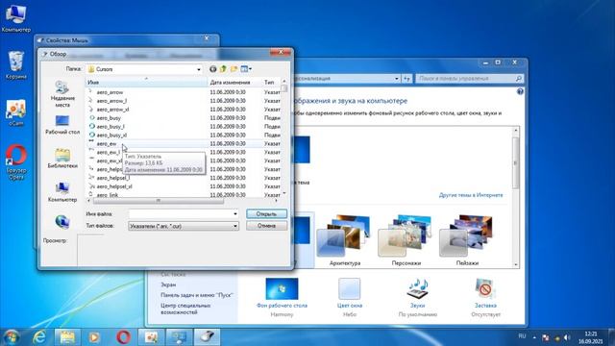Select the aero_busy_l file
The height and width of the screenshot is (346, 615).
click(111, 127)
